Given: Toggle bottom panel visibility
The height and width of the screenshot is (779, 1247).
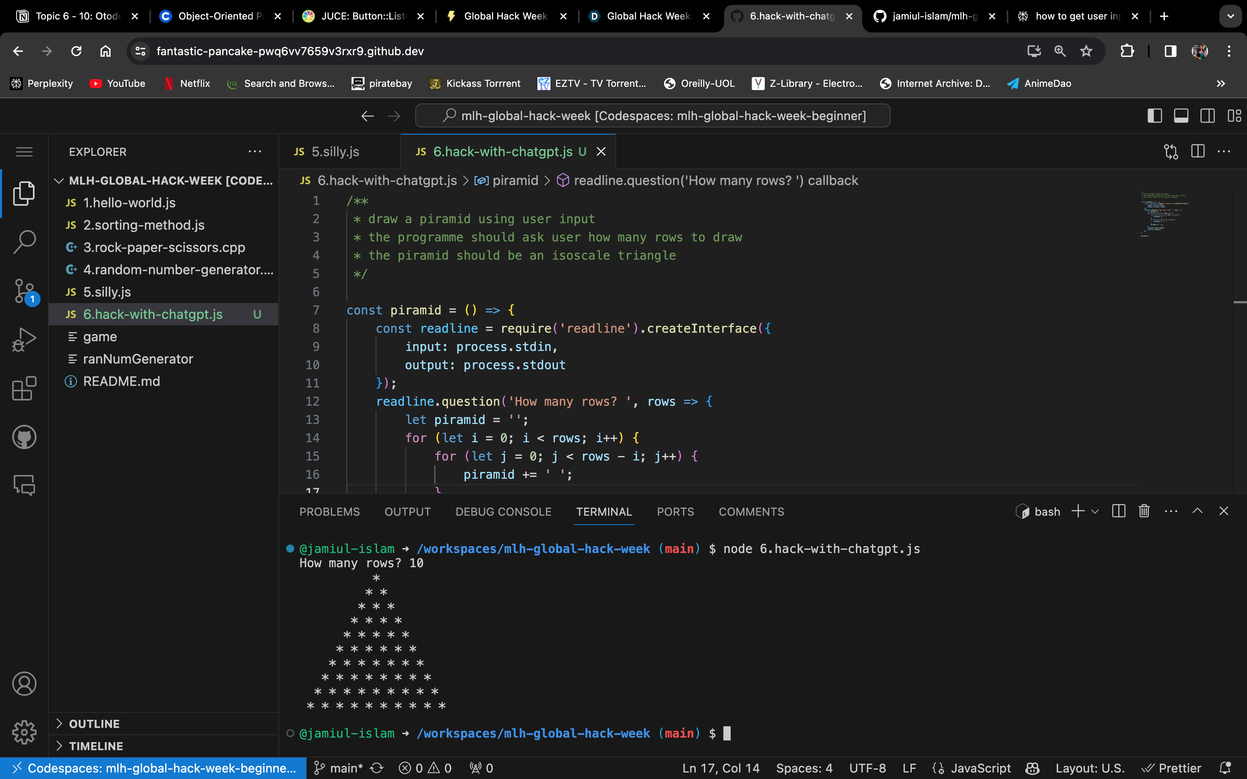Looking at the screenshot, I should pyautogui.click(x=1181, y=116).
